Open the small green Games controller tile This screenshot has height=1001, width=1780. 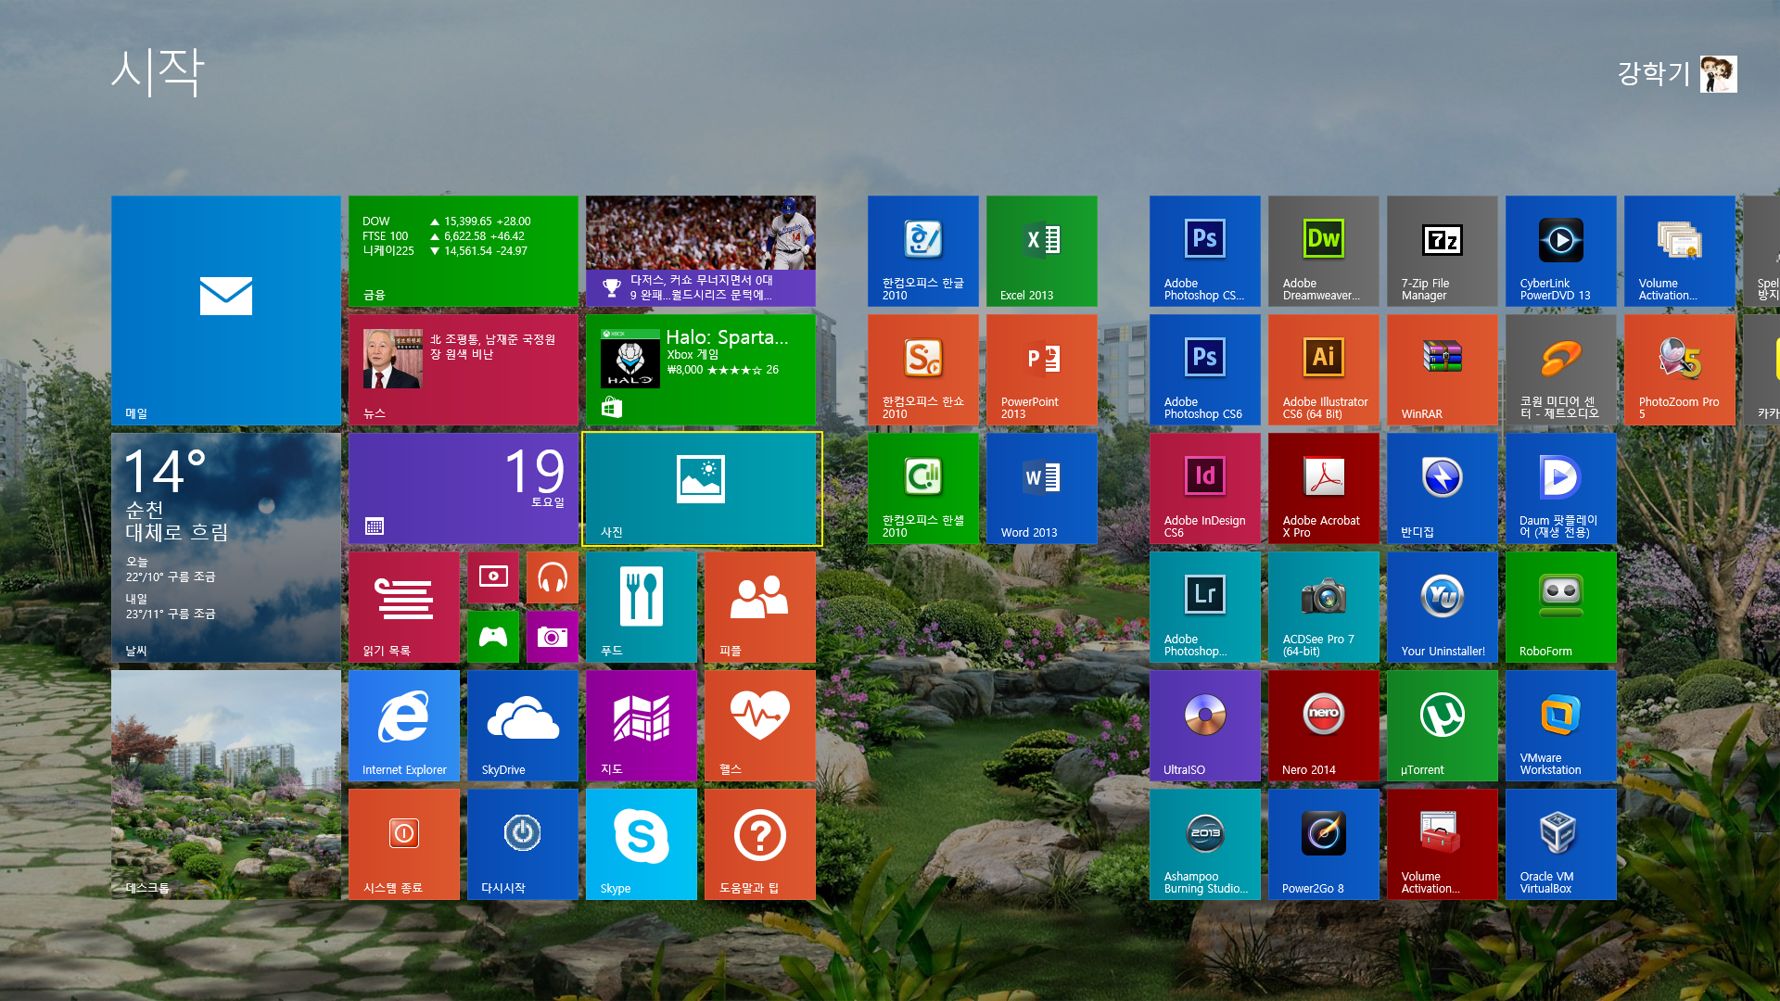(x=493, y=637)
